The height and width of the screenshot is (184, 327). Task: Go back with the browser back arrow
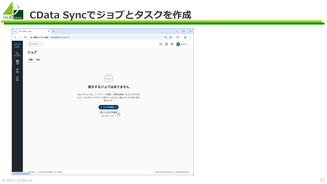click(15, 37)
